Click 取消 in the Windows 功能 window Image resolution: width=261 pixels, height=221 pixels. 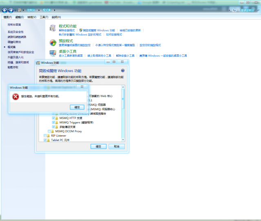(117, 146)
